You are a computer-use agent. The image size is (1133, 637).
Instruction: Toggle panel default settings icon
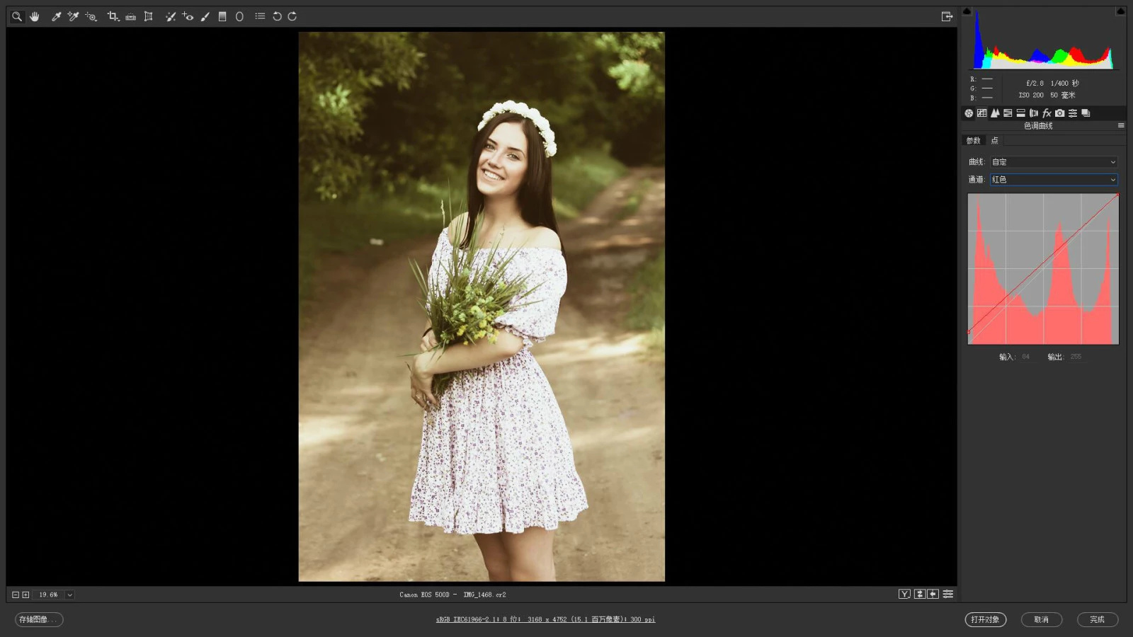click(948, 594)
